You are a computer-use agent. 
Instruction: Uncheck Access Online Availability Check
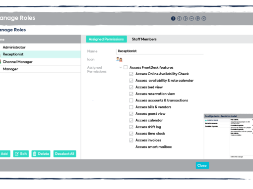(x=131, y=74)
